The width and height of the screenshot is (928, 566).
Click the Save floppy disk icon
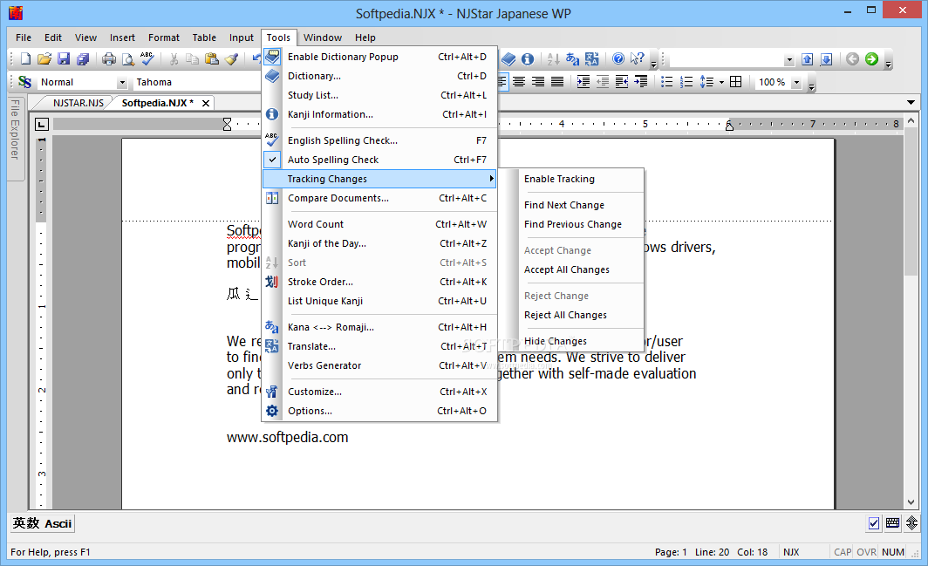(64, 58)
